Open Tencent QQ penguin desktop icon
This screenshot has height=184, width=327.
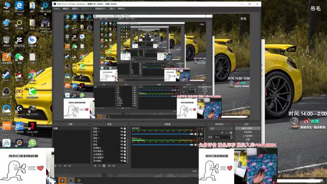point(19,76)
